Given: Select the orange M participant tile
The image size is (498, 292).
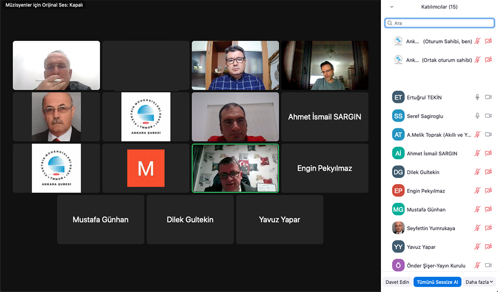Looking at the screenshot, I should [146, 168].
